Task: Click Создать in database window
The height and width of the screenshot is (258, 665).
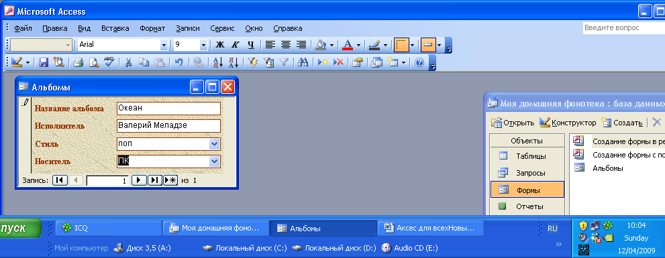Action: tap(622, 123)
